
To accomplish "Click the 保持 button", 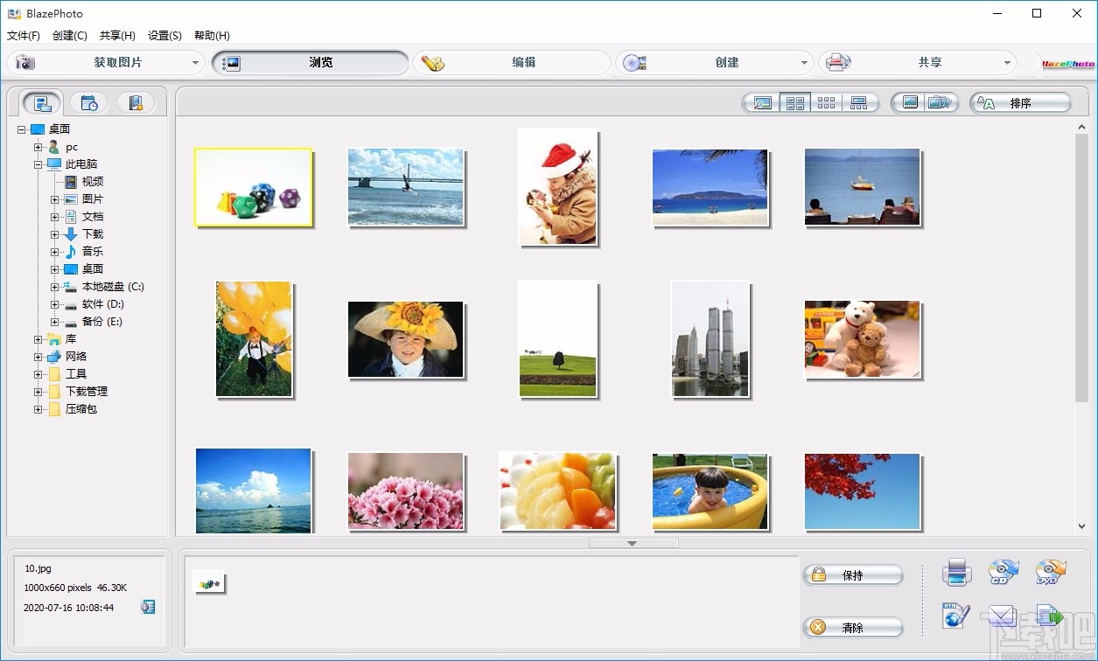I will click(x=853, y=574).
